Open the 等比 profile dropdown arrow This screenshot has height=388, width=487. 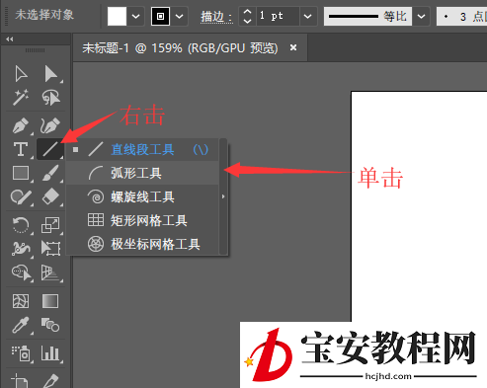(x=421, y=16)
